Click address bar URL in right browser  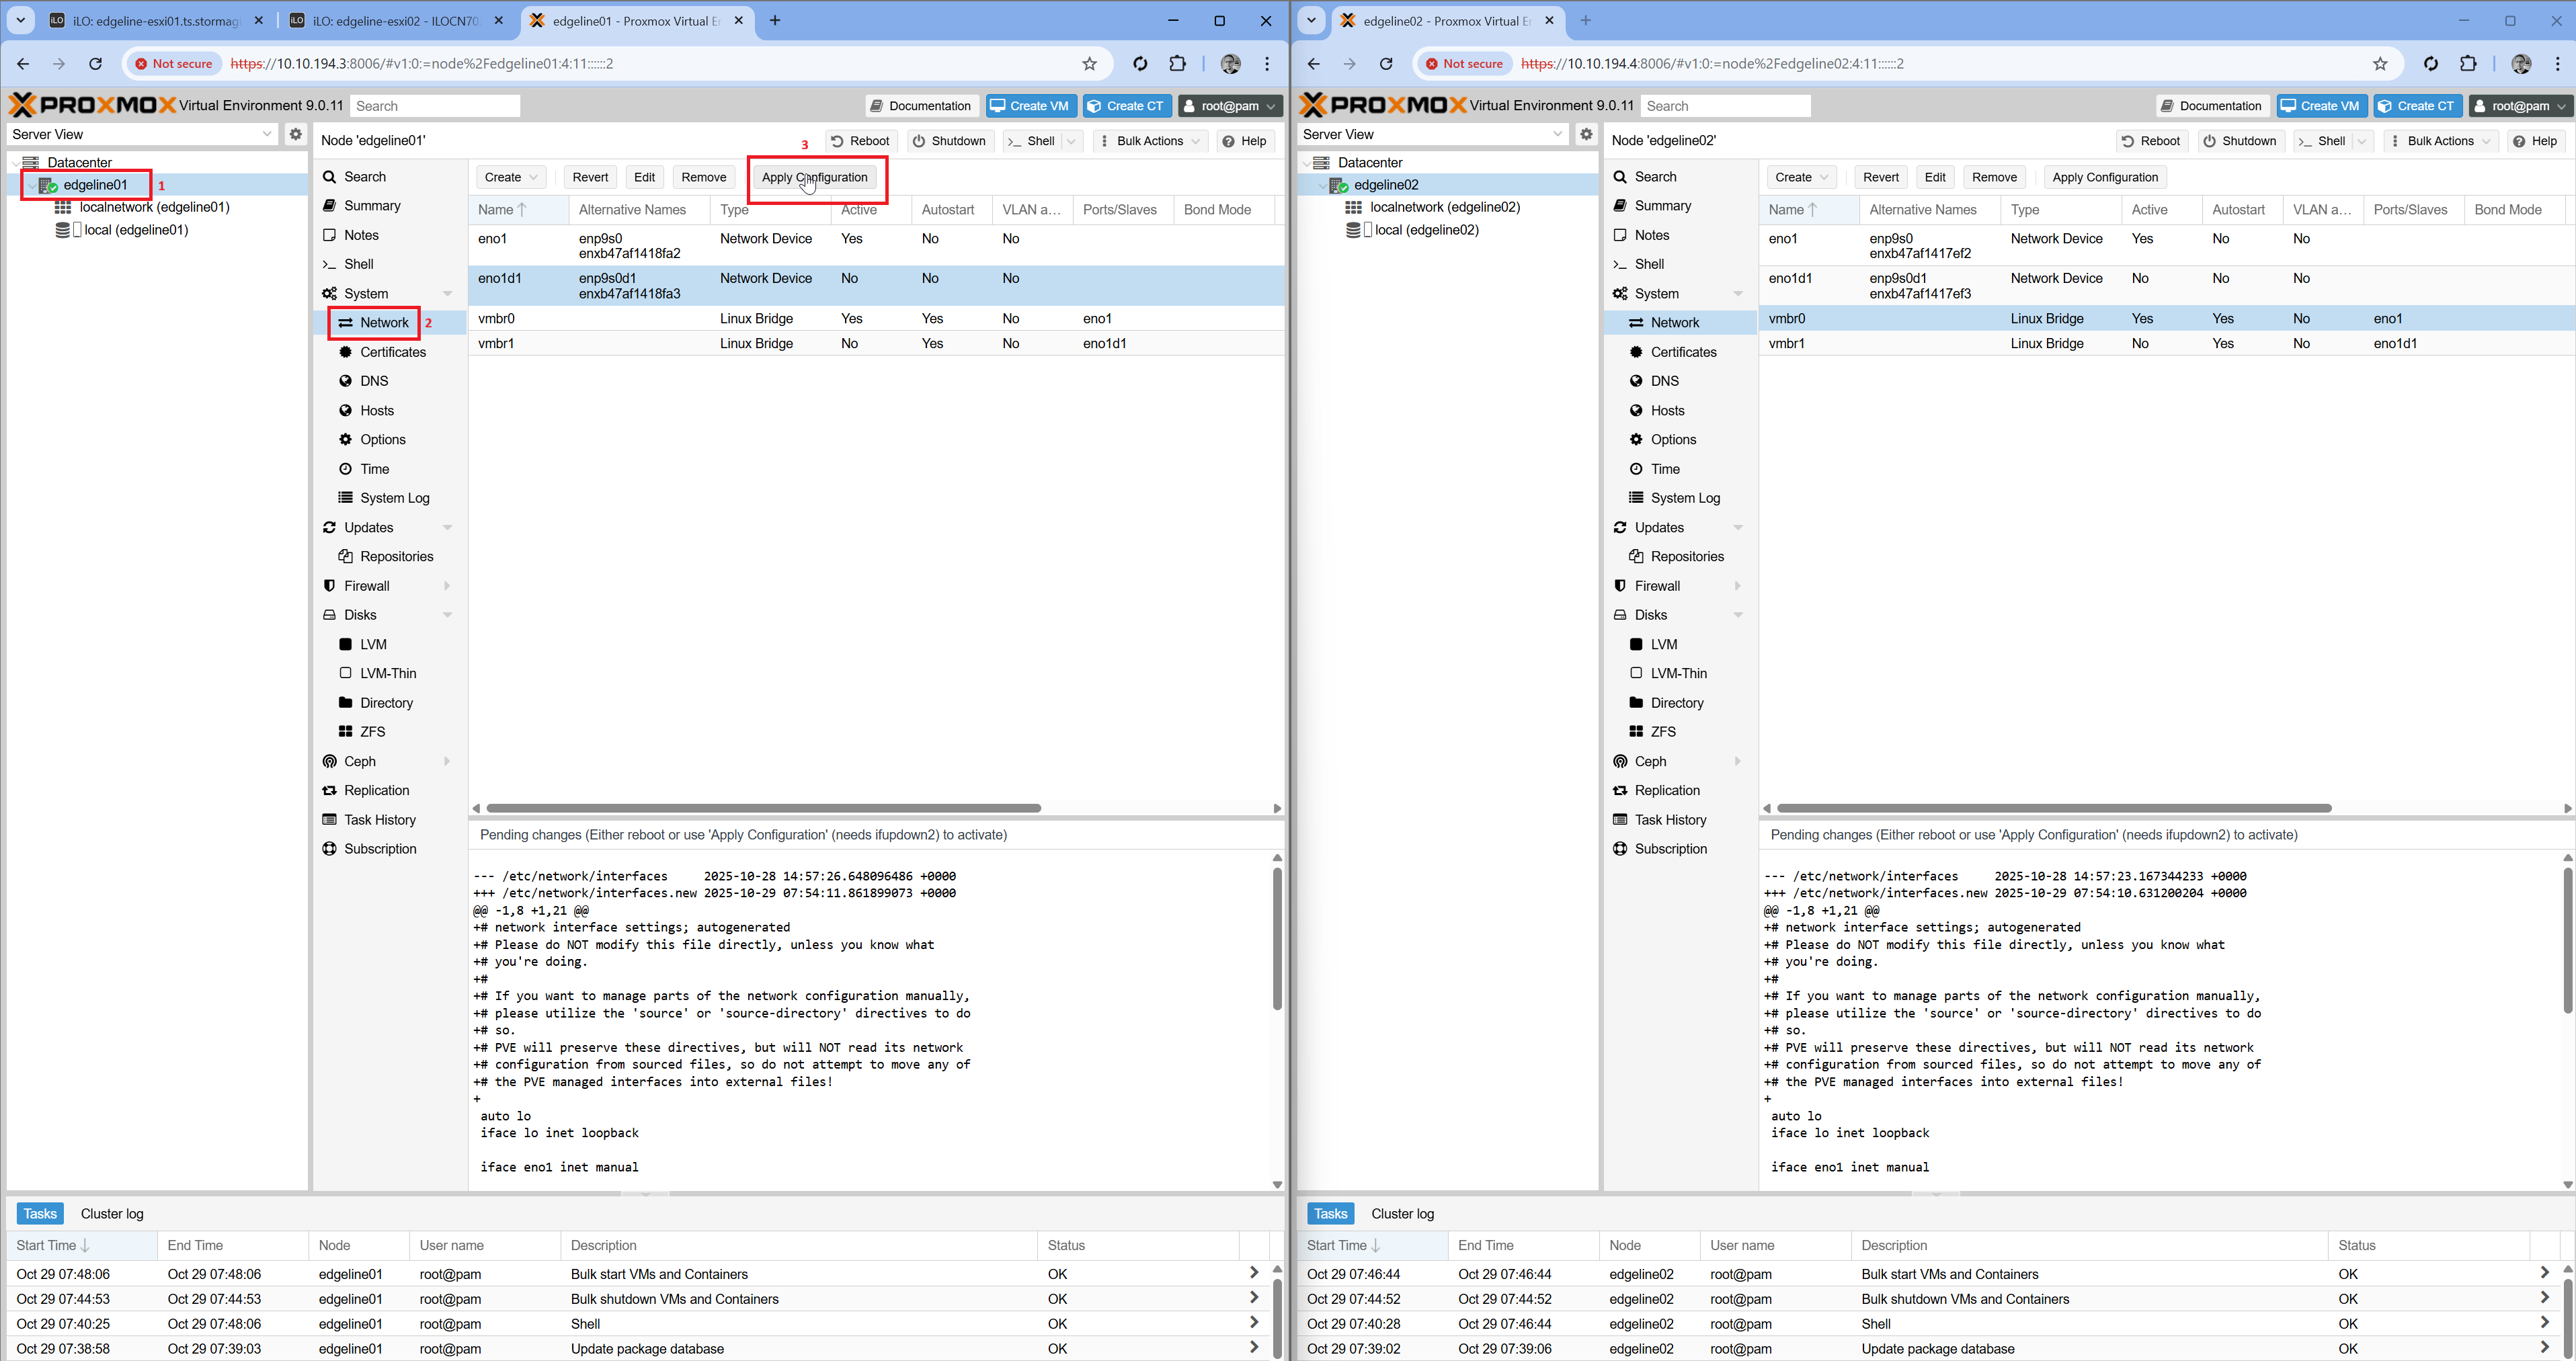coord(1712,64)
